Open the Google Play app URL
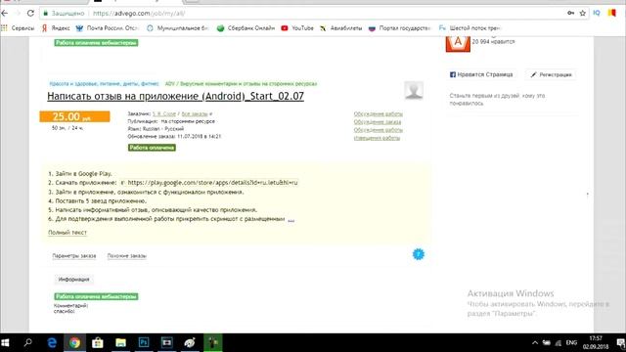The height and width of the screenshot is (352, 626). [212, 183]
